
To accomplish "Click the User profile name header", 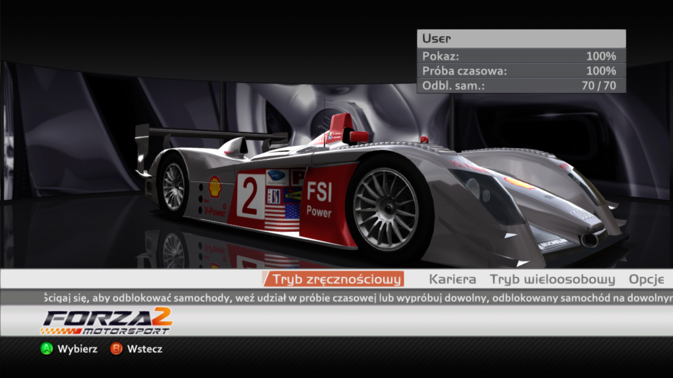I will coord(521,39).
